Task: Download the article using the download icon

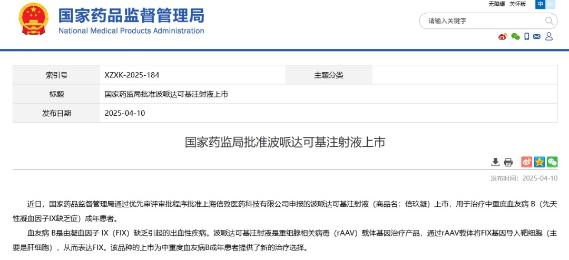Action: (495, 162)
